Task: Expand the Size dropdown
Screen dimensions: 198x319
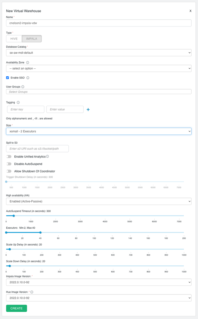Action: point(99,131)
